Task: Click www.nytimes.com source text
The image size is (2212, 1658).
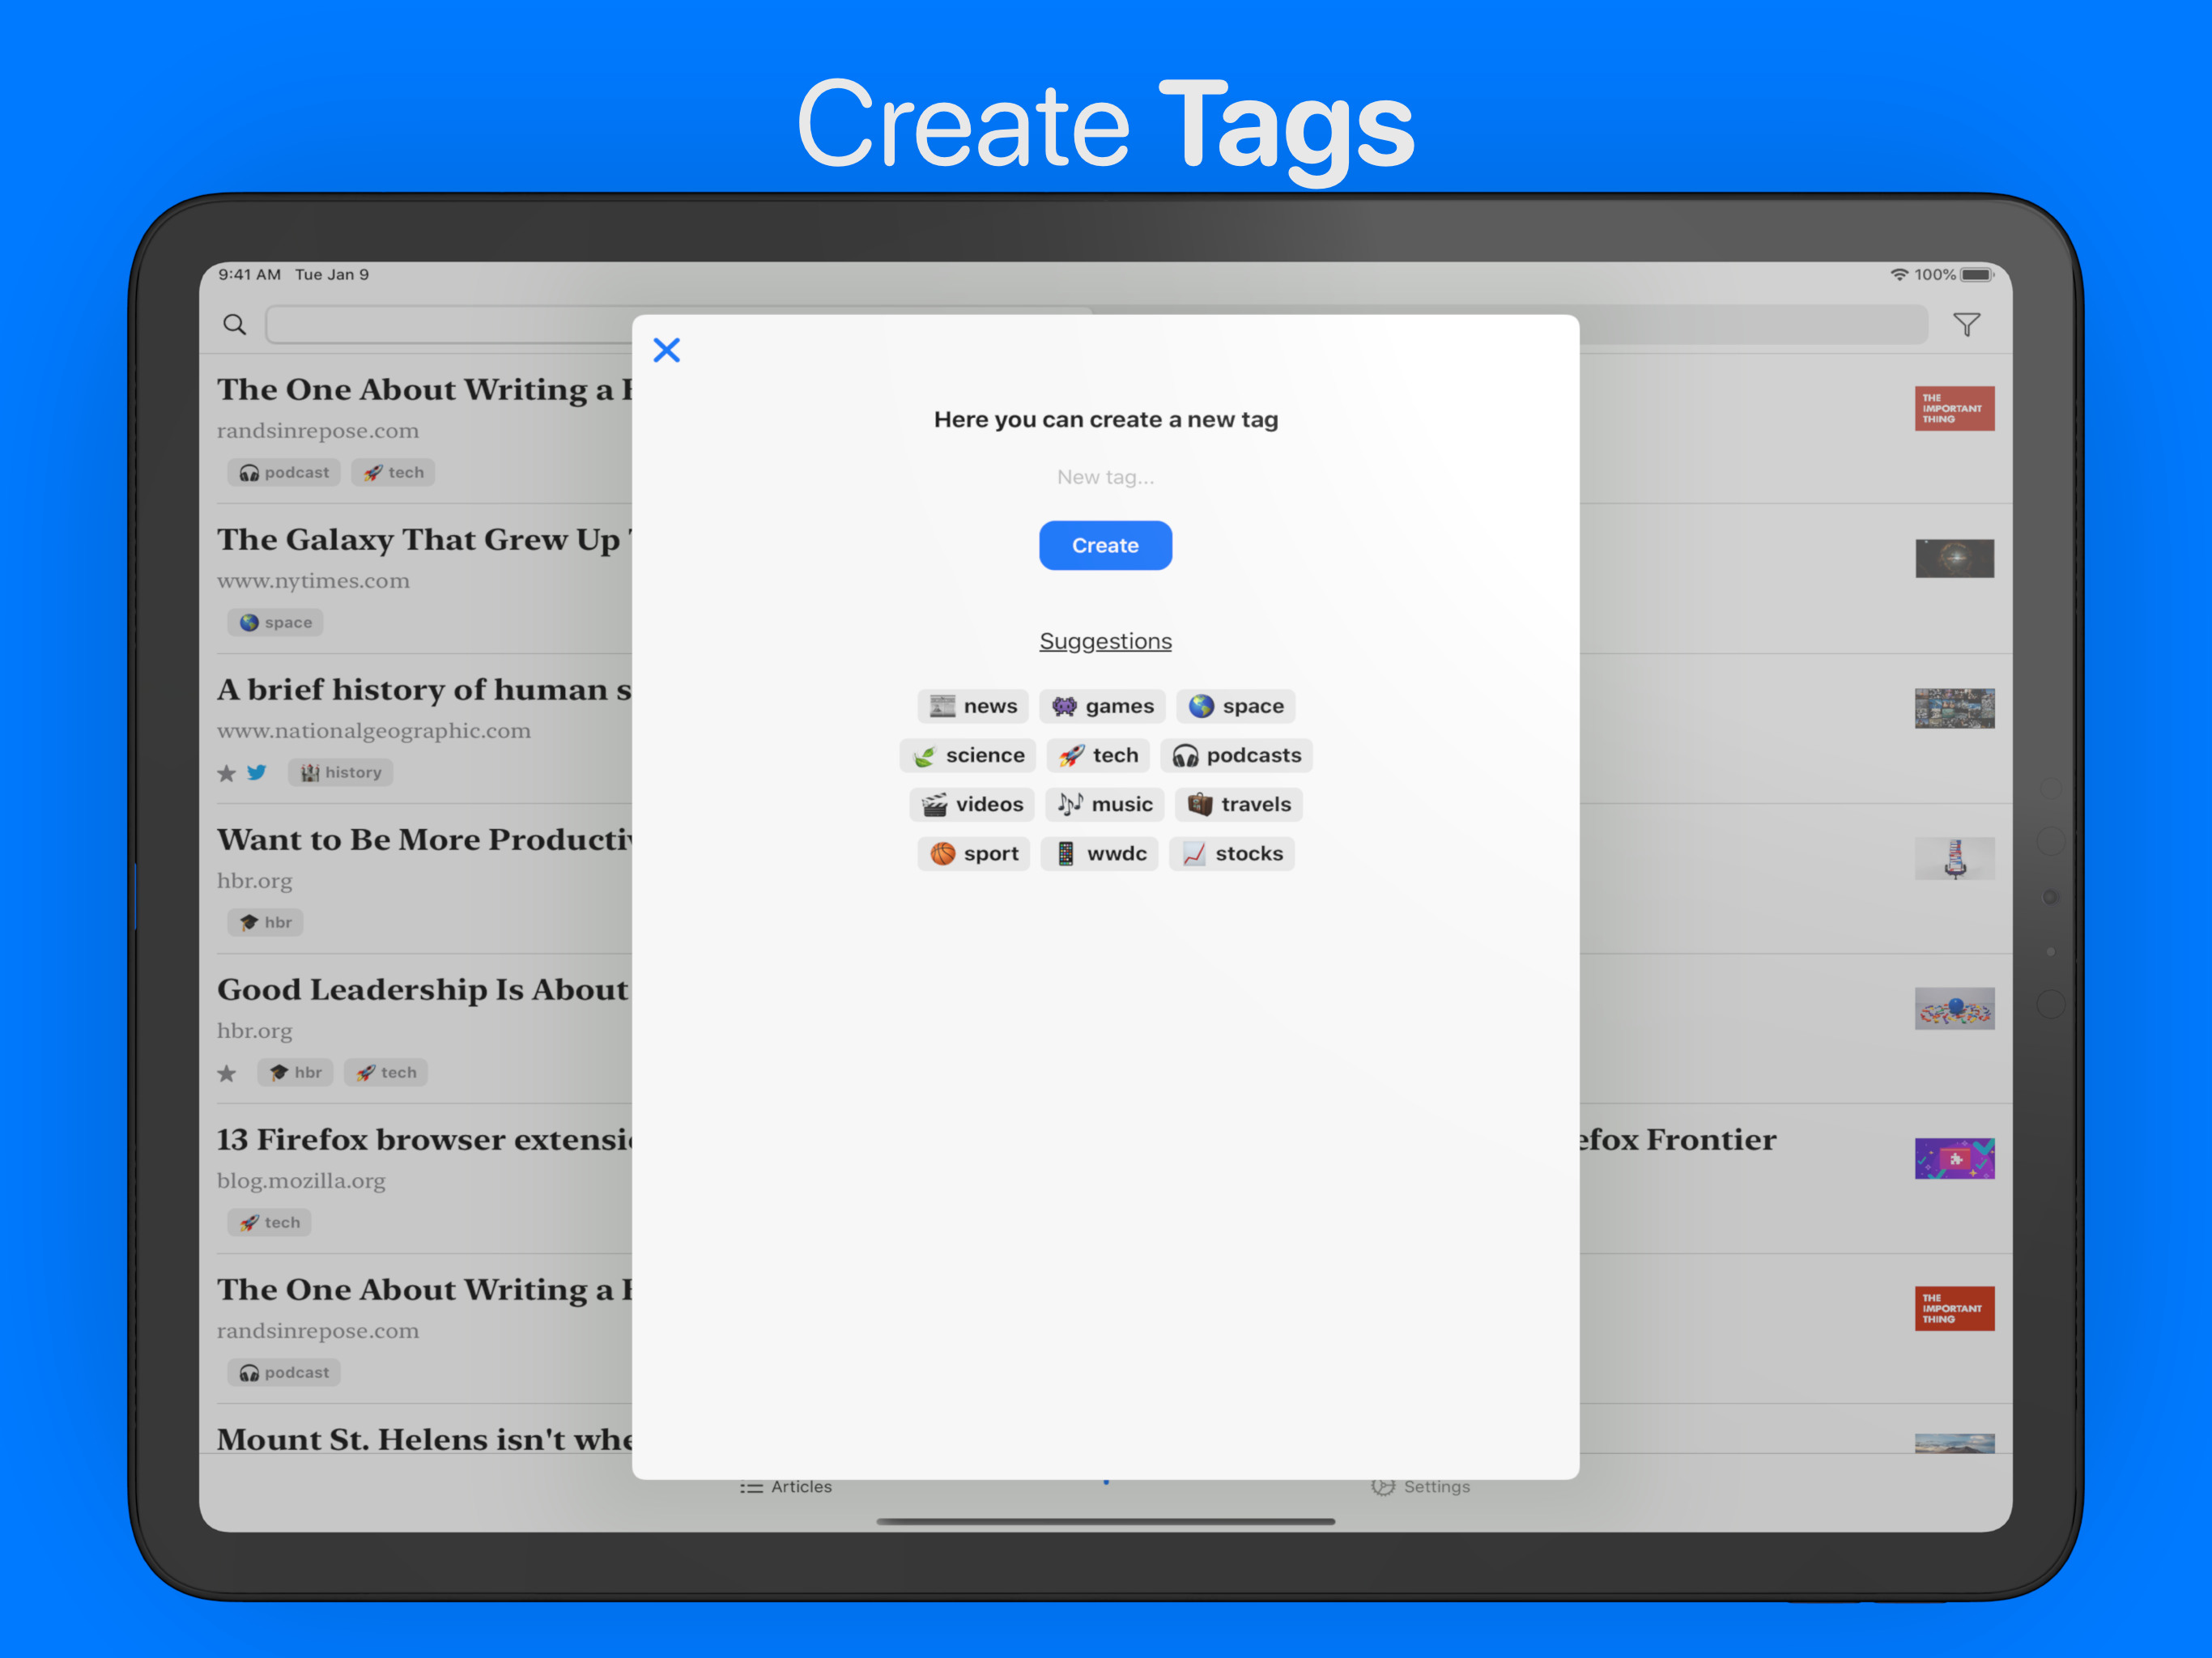Action: [x=313, y=581]
